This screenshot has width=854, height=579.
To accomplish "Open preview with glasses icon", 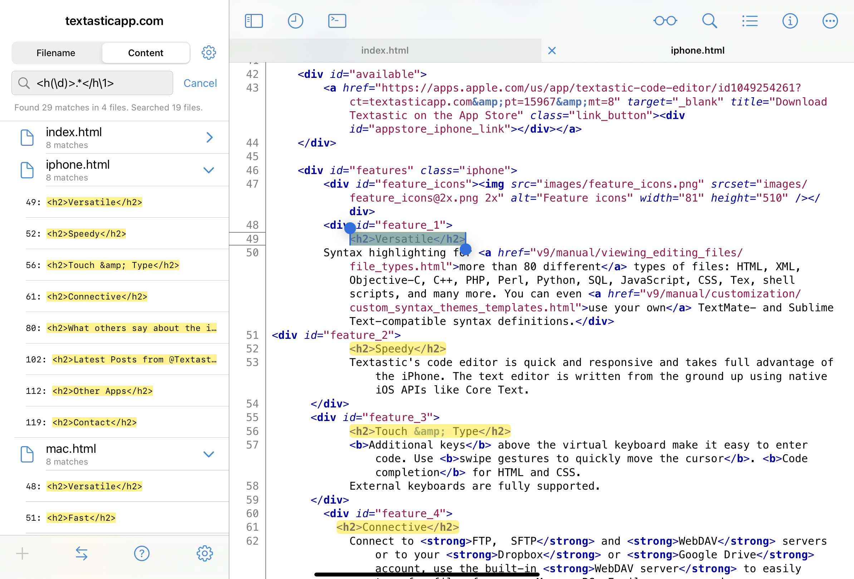I will 665,21.
